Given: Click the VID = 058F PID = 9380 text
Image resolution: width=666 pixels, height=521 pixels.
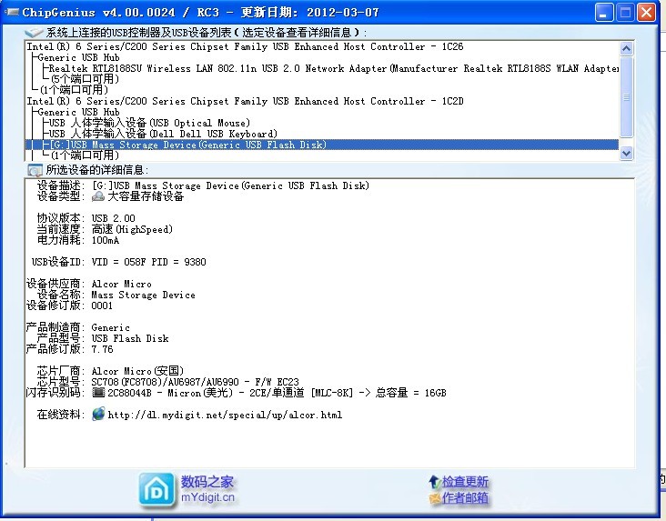Looking at the screenshot, I should (x=148, y=262).
